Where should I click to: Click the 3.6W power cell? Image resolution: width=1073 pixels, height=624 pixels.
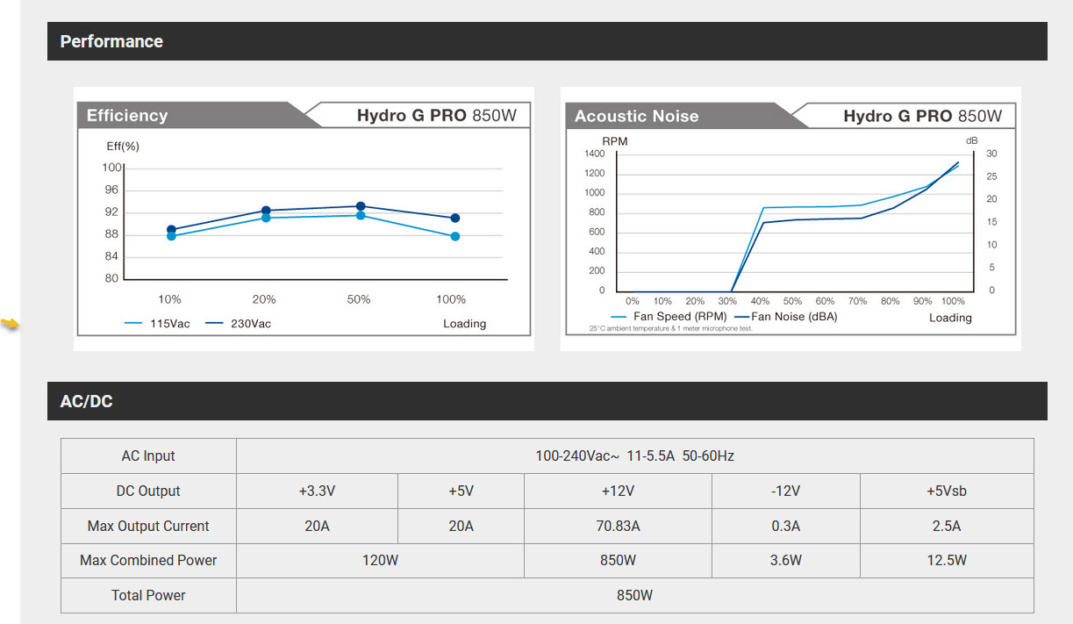(786, 561)
